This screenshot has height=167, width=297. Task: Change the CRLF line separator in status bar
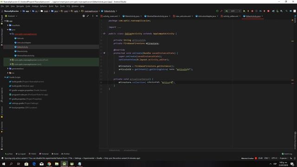(x=266, y=158)
